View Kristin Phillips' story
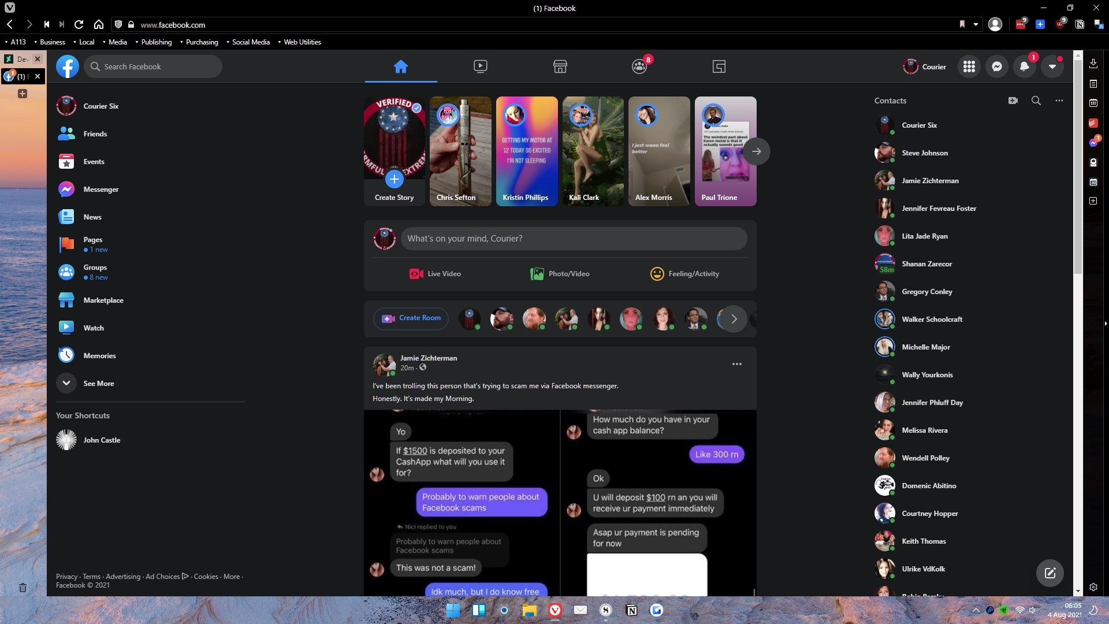 click(527, 151)
